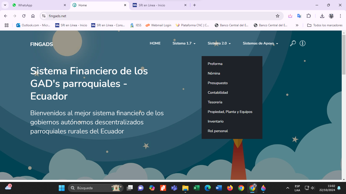Reload the page using refresh icon
The image size is (346, 194).
tap(24, 16)
